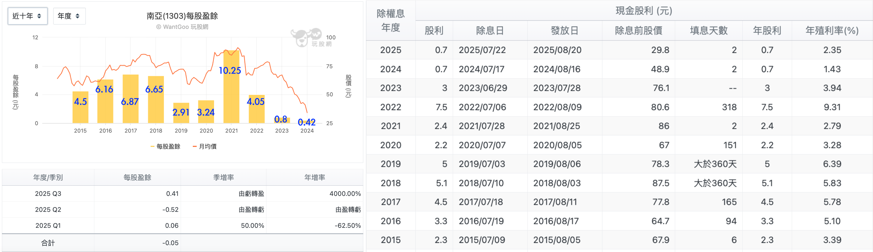Click the 年增率 column header

tap(314, 177)
